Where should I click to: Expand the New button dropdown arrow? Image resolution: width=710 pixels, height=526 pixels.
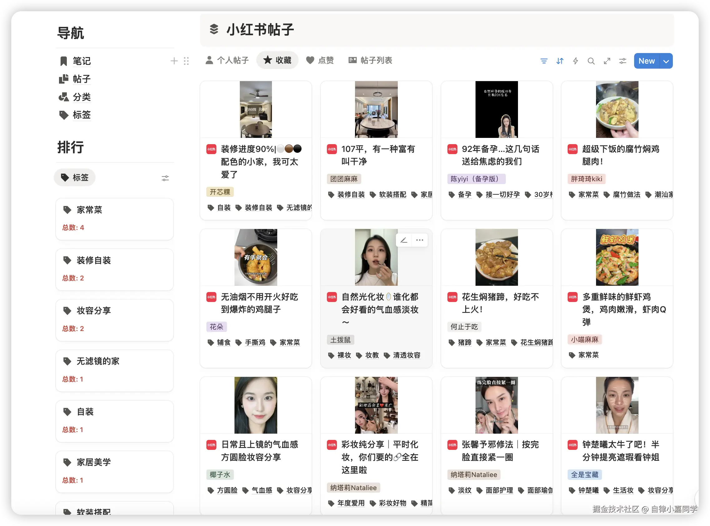point(666,61)
